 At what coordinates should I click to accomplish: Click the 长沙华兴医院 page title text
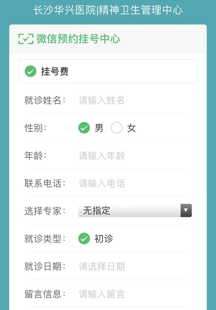coord(64,10)
